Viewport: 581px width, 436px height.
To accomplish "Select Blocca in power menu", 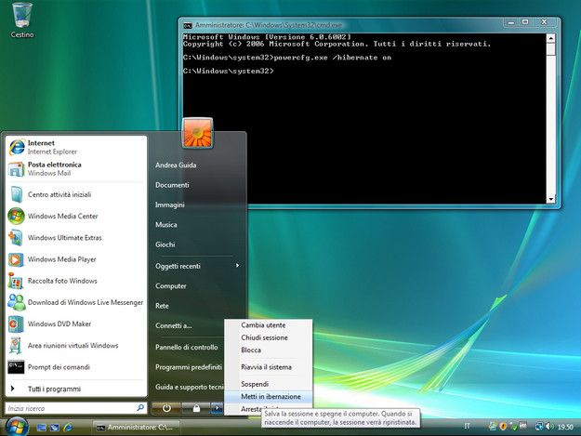I will coord(269,350).
